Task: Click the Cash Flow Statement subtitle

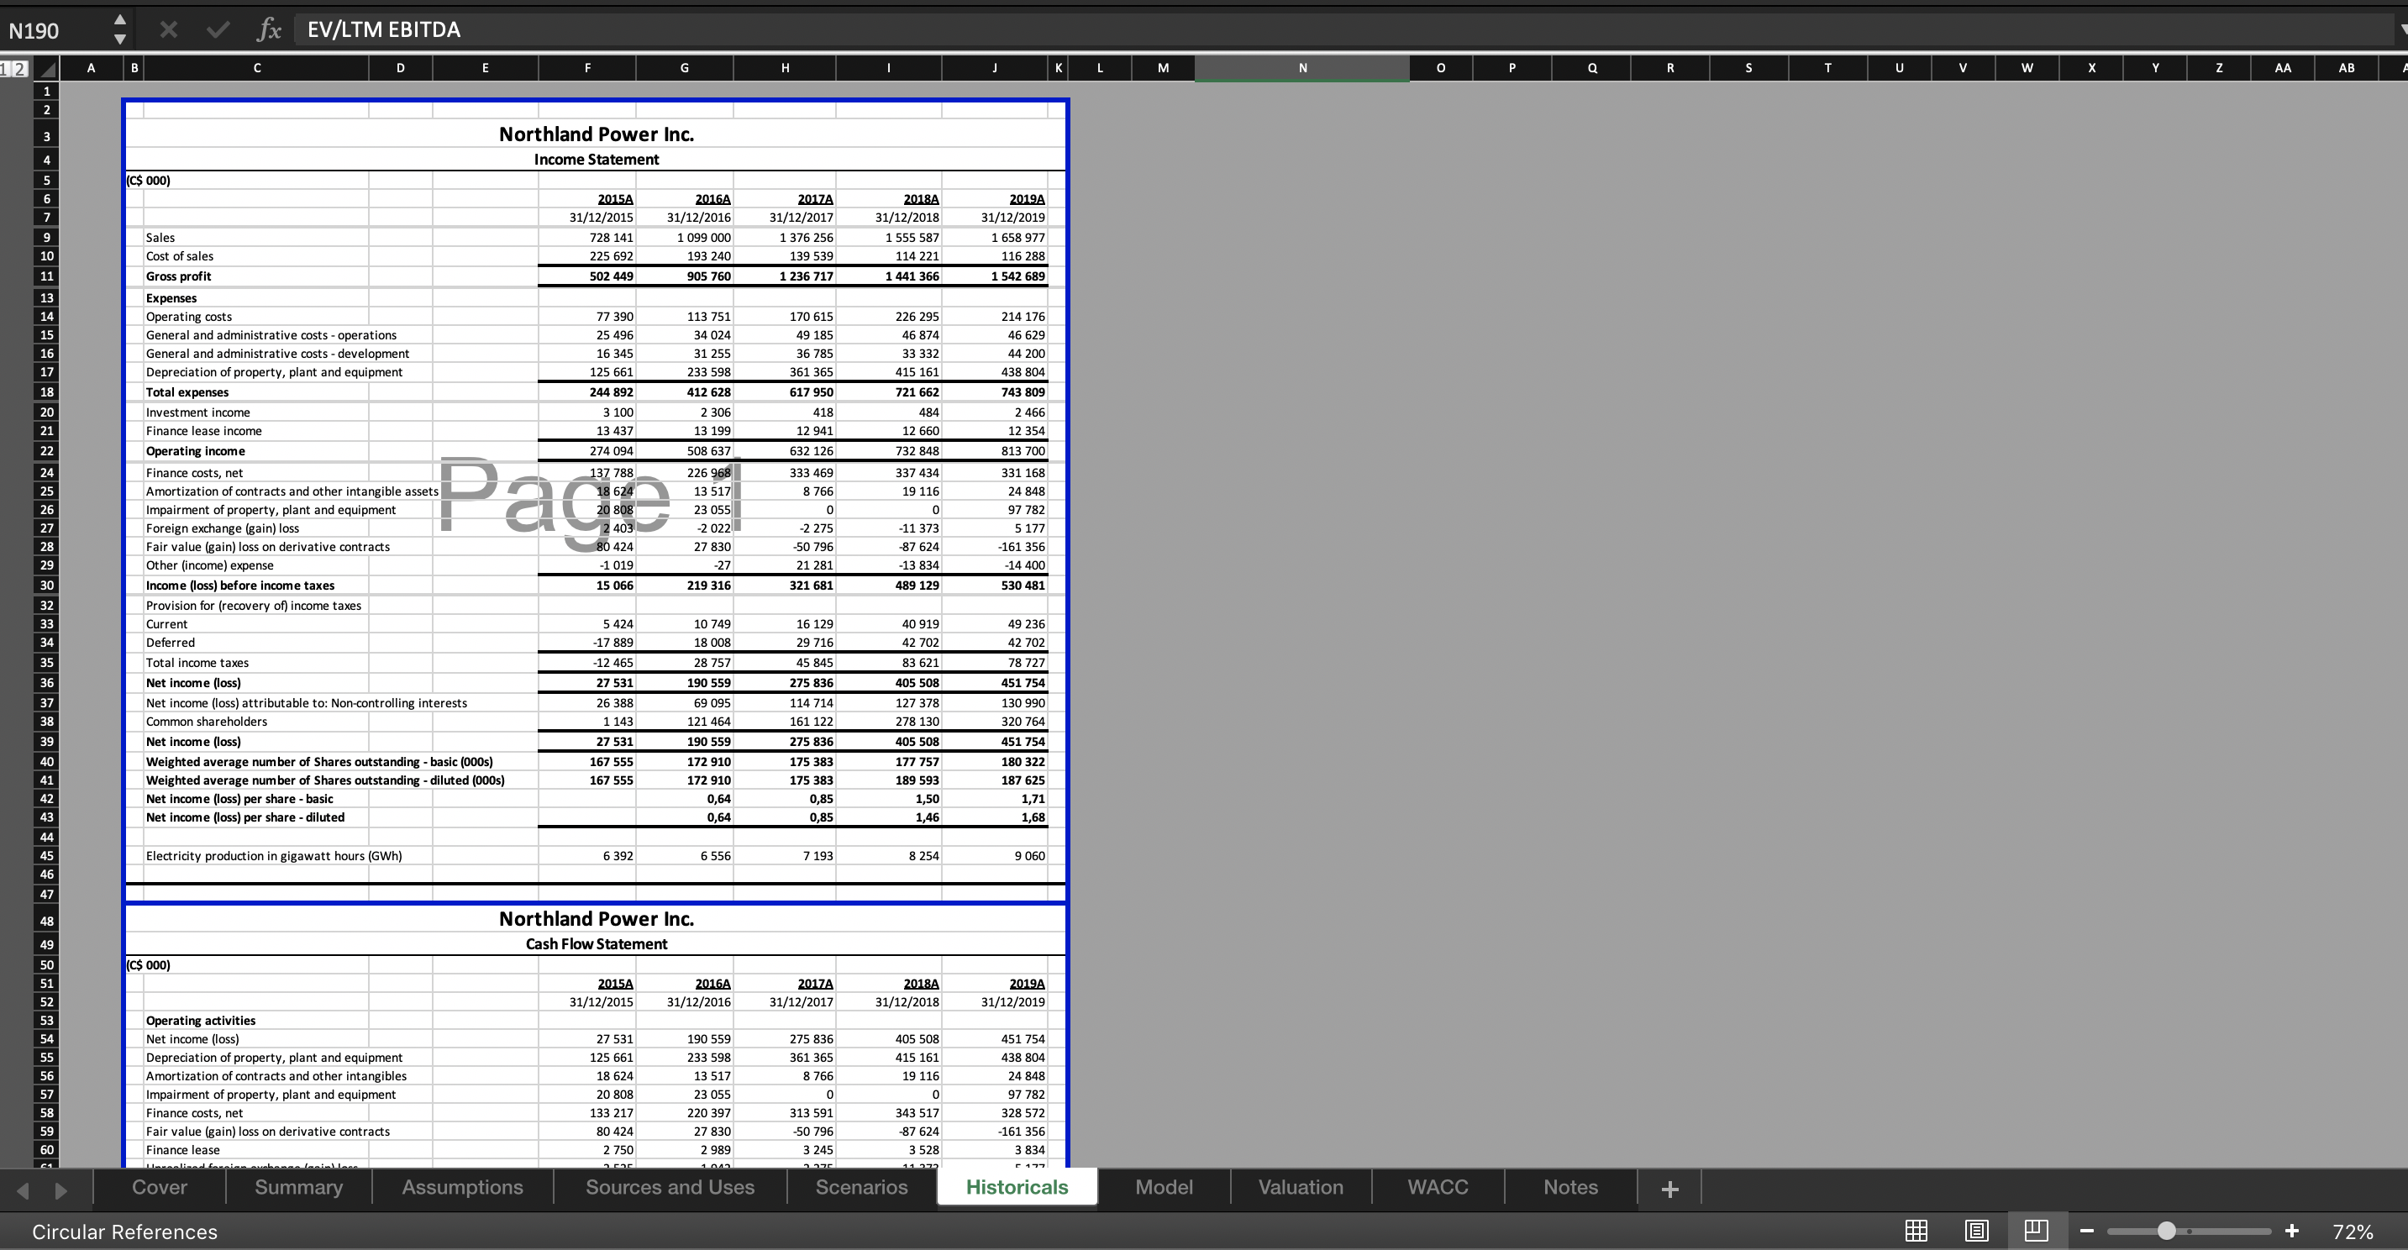Action: 597,944
